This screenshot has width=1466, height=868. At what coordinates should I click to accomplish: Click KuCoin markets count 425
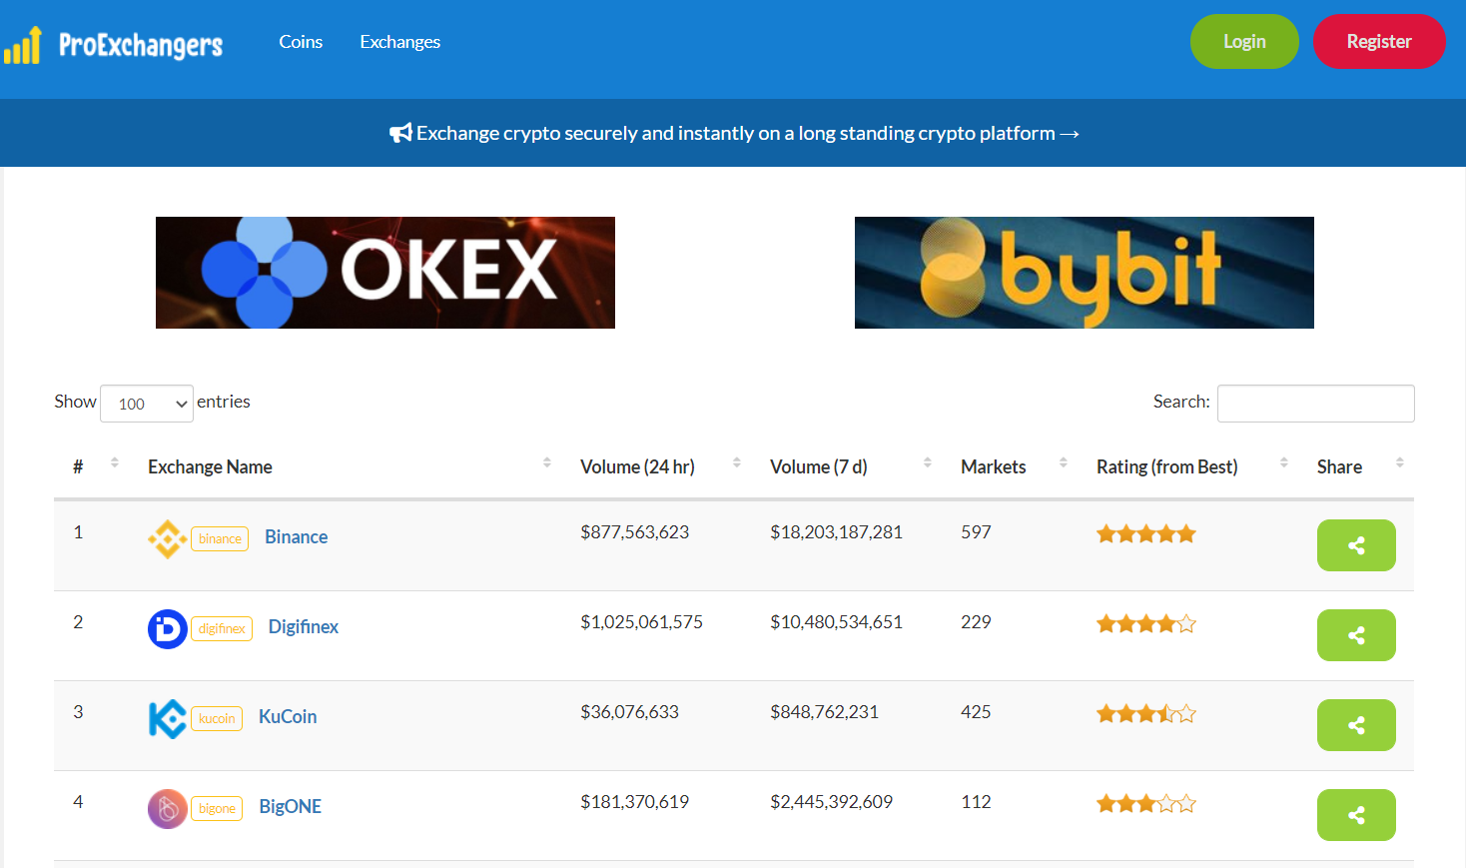(977, 712)
